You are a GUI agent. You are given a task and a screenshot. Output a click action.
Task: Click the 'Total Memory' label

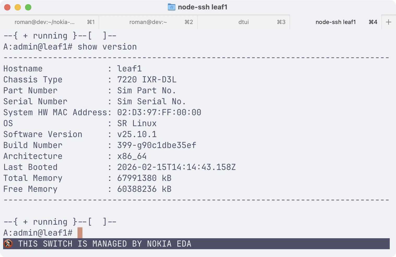[33, 178]
